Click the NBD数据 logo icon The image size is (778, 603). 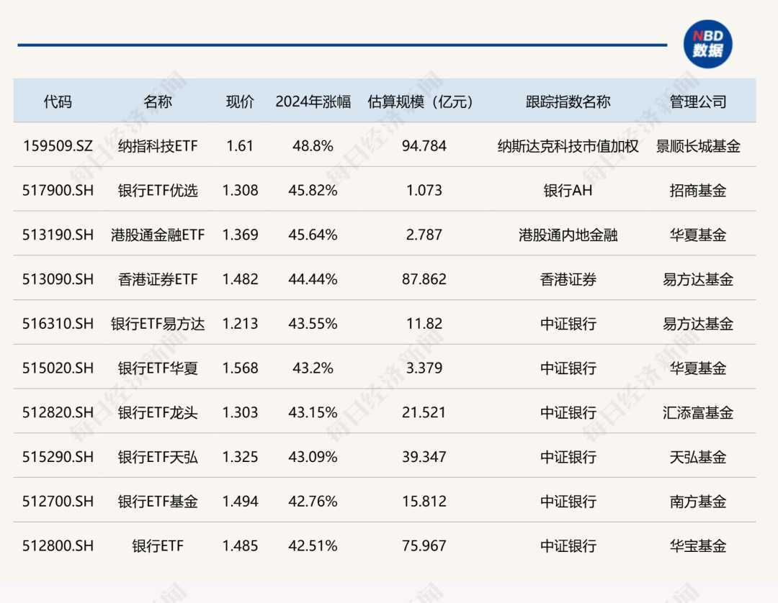[707, 44]
